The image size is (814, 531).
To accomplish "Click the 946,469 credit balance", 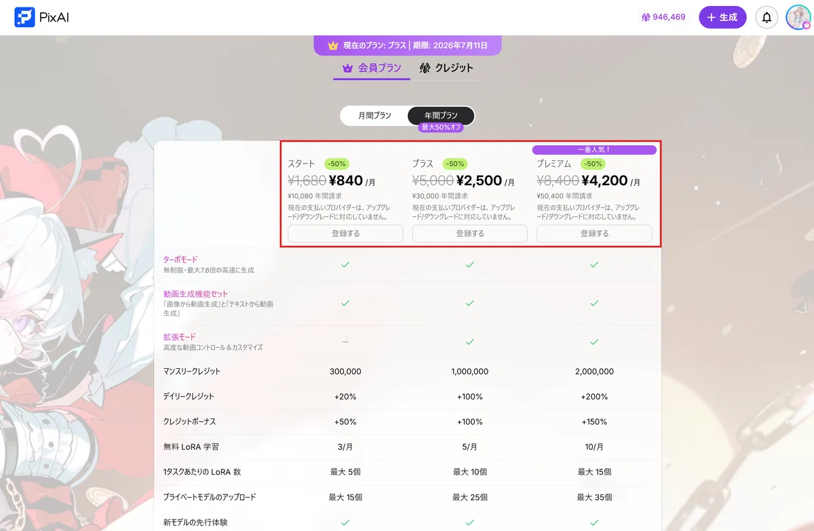I will tap(663, 18).
